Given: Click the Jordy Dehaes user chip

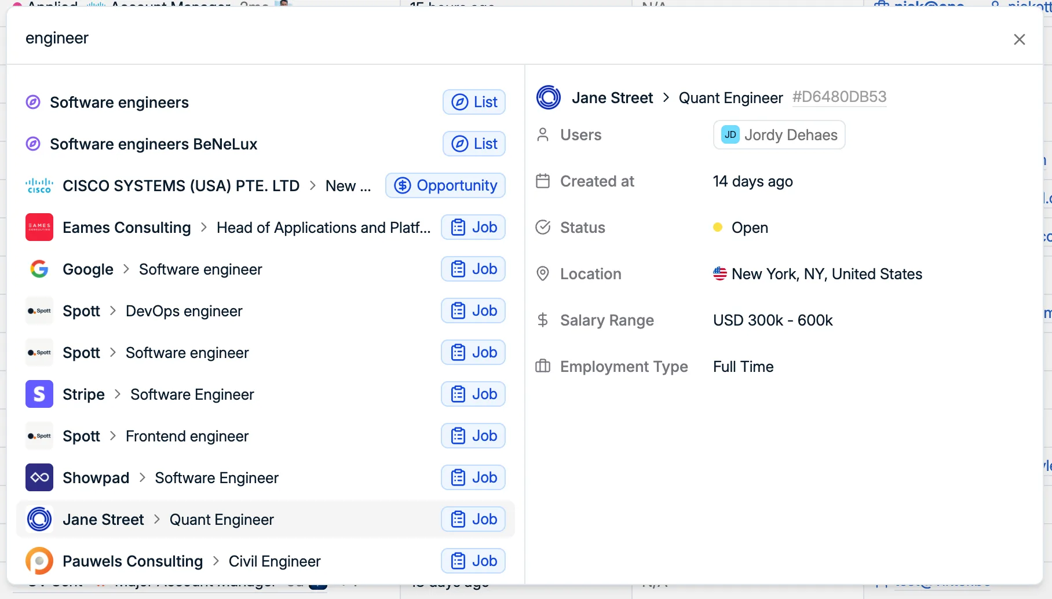Looking at the screenshot, I should click(x=779, y=135).
